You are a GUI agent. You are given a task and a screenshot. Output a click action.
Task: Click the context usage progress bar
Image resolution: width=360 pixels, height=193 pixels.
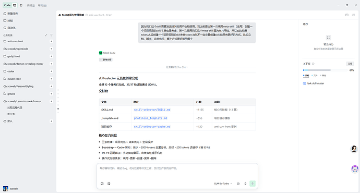(x=325, y=70)
